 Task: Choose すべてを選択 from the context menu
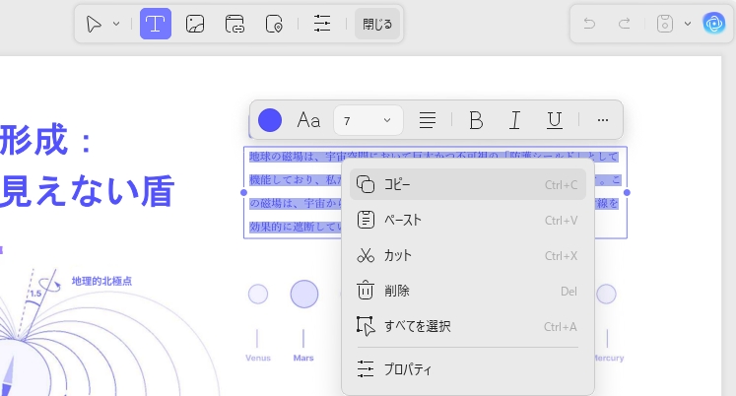tap(467, 327)
